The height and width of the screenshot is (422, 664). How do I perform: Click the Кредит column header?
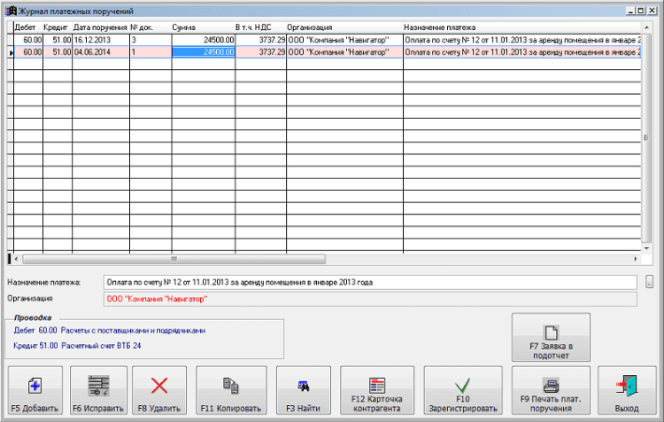[58, 27]
